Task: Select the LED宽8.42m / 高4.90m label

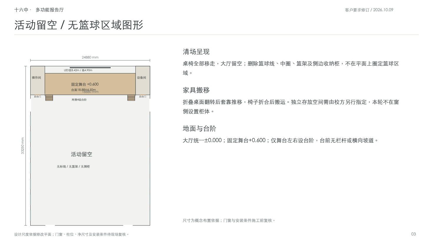Action: tap(78, 70)
